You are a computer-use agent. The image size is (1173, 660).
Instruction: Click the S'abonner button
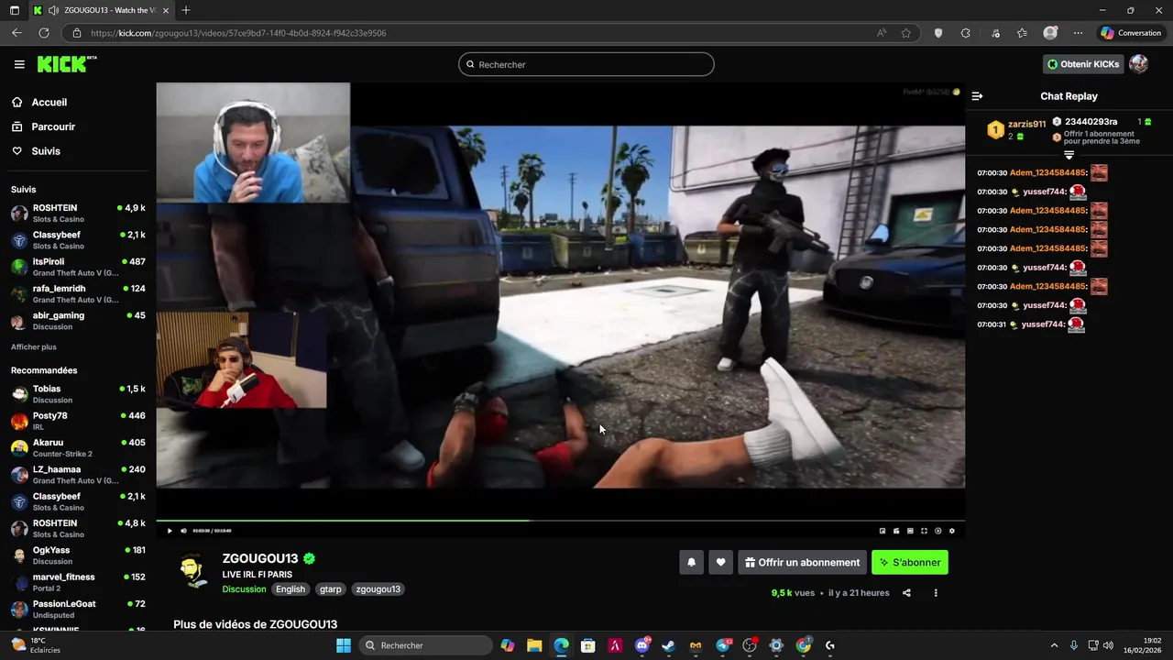(x=910, y=563)
